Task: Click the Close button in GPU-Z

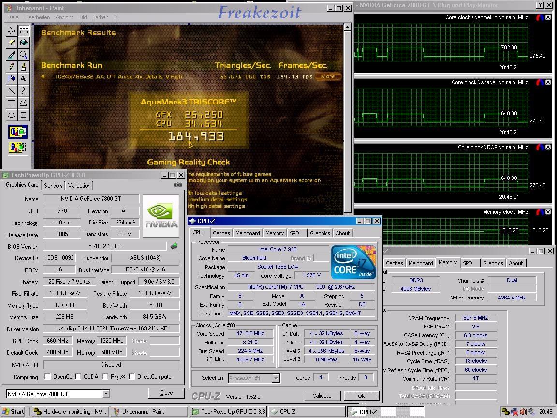Action: point(166,393)
